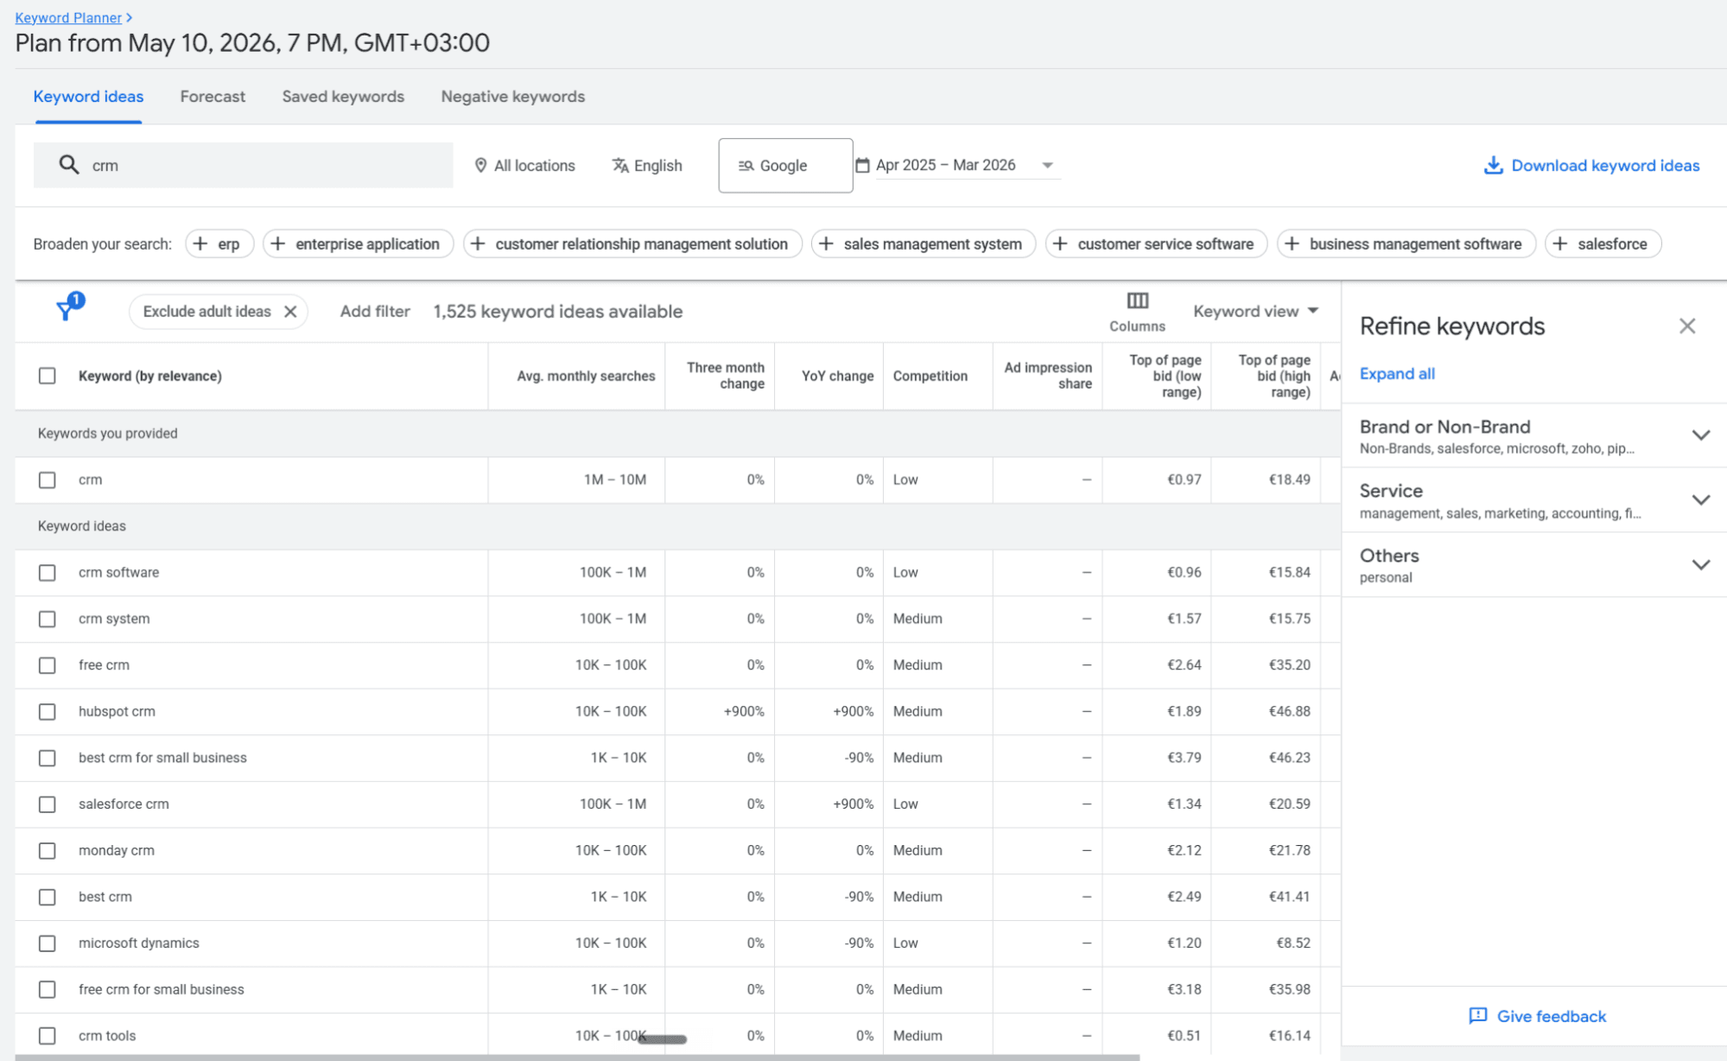The width and height of the screenshot is (1727, 1061).
Task: Sort by Ad impression share header
Action: click(1048, 376)
